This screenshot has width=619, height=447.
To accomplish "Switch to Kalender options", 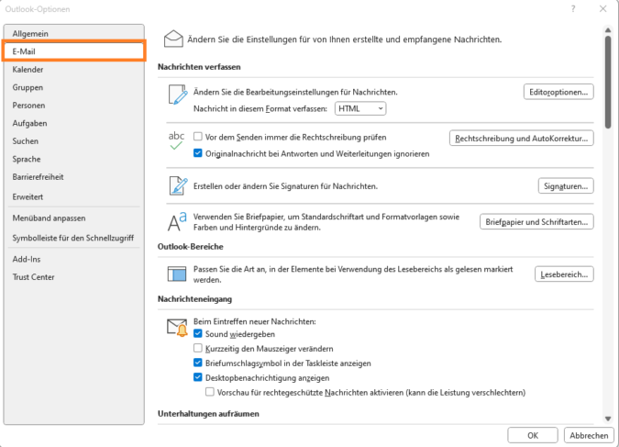I will point(74,70).
